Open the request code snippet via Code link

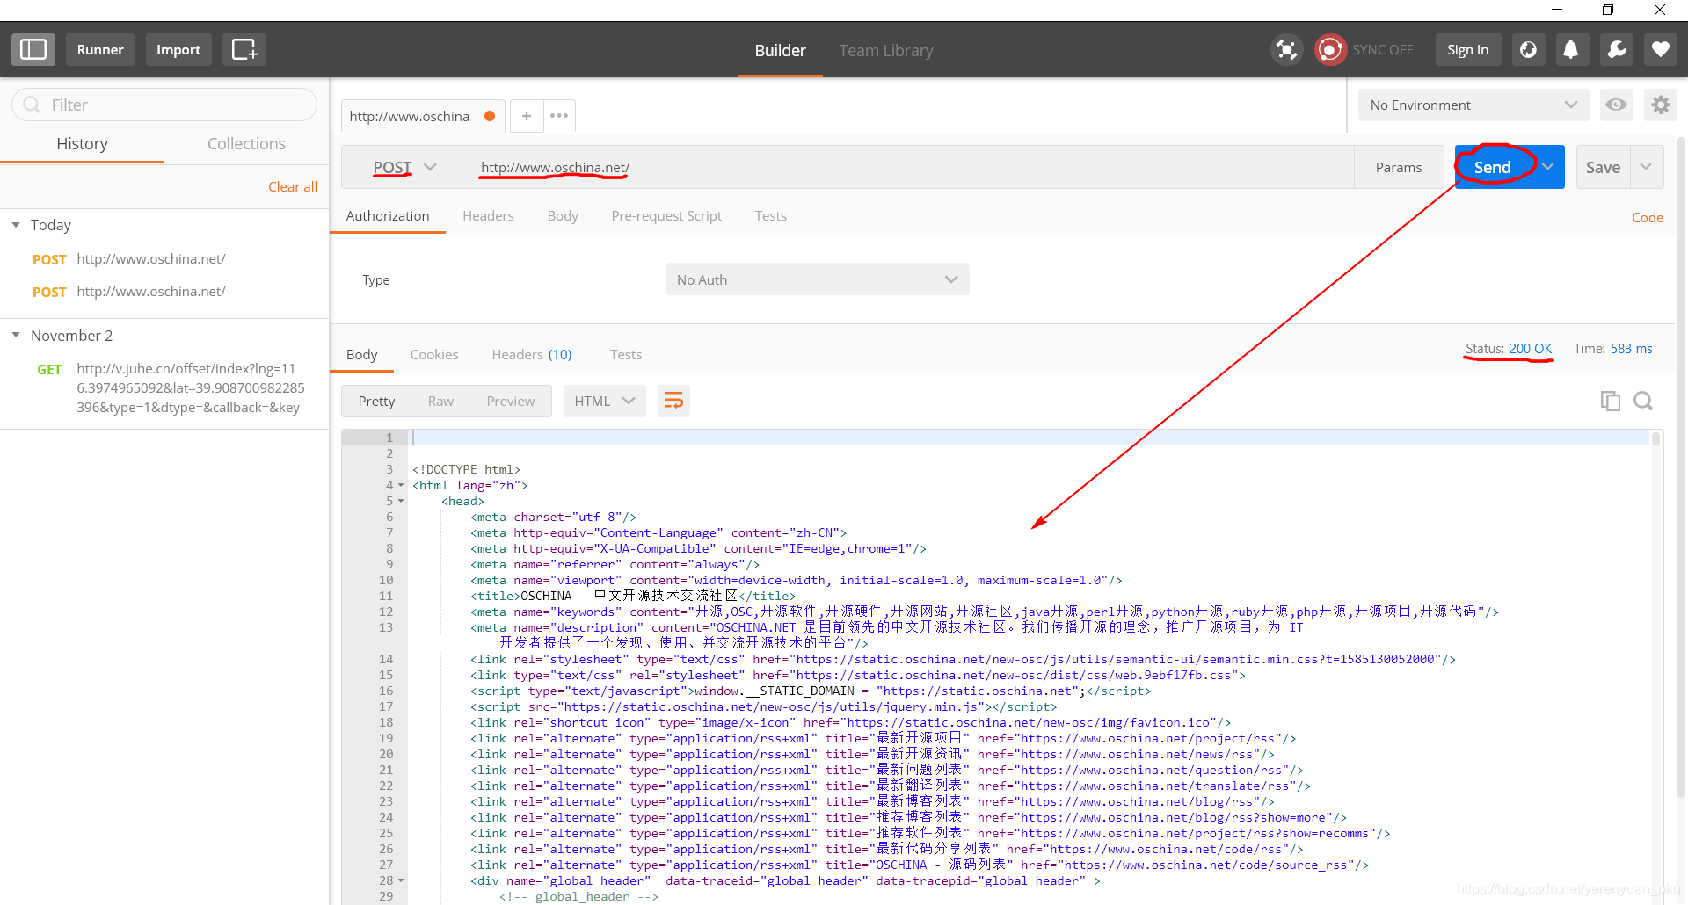tap(1647, 217)
